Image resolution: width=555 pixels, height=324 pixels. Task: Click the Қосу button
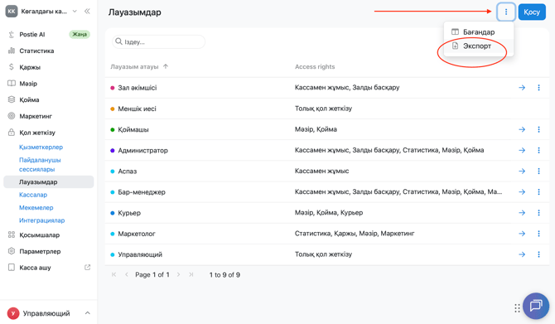click(532, 12)
